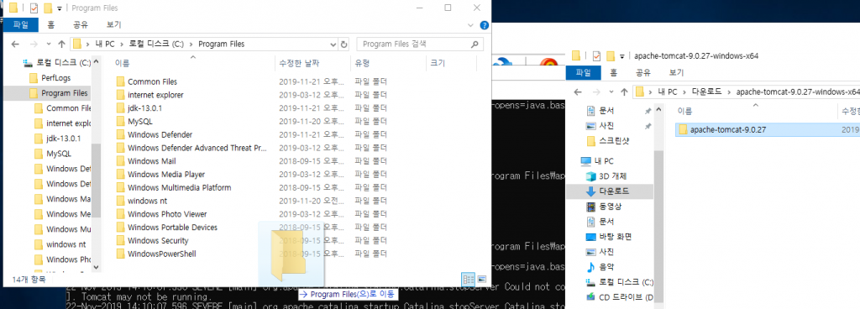Click 로컬 디스크 (C:) in the address bar

click(156, 44)
